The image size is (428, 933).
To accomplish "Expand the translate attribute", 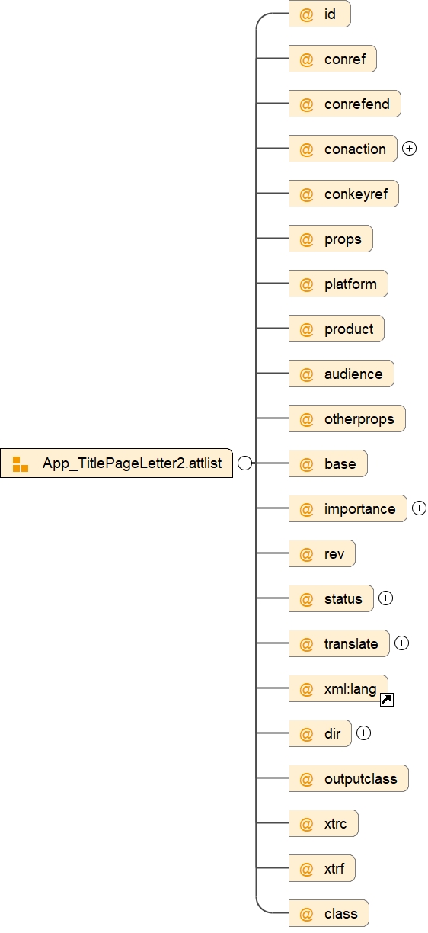I will click(x=401, y=643).
